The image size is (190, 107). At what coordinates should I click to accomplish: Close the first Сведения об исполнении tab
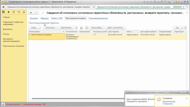click(94, 7)
